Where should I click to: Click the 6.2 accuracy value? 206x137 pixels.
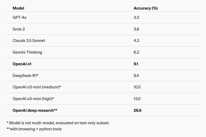pyautogui.click(x=136, y=52)
